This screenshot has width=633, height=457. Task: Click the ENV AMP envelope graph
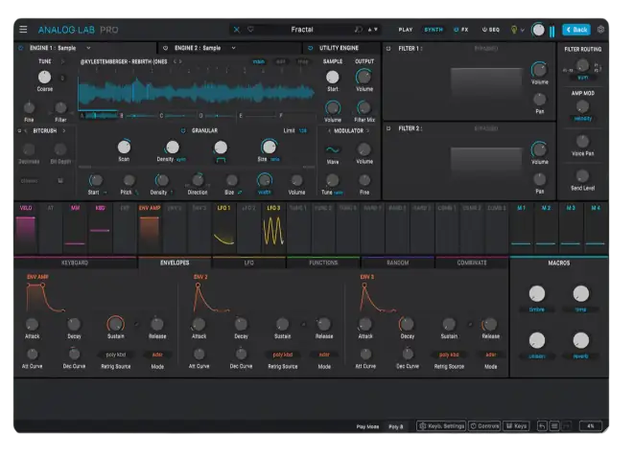(46, 298)
